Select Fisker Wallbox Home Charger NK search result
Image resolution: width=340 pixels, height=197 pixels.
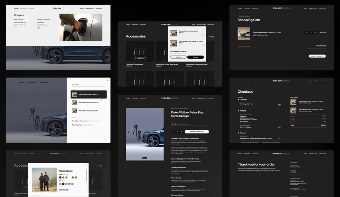[89, 111]
